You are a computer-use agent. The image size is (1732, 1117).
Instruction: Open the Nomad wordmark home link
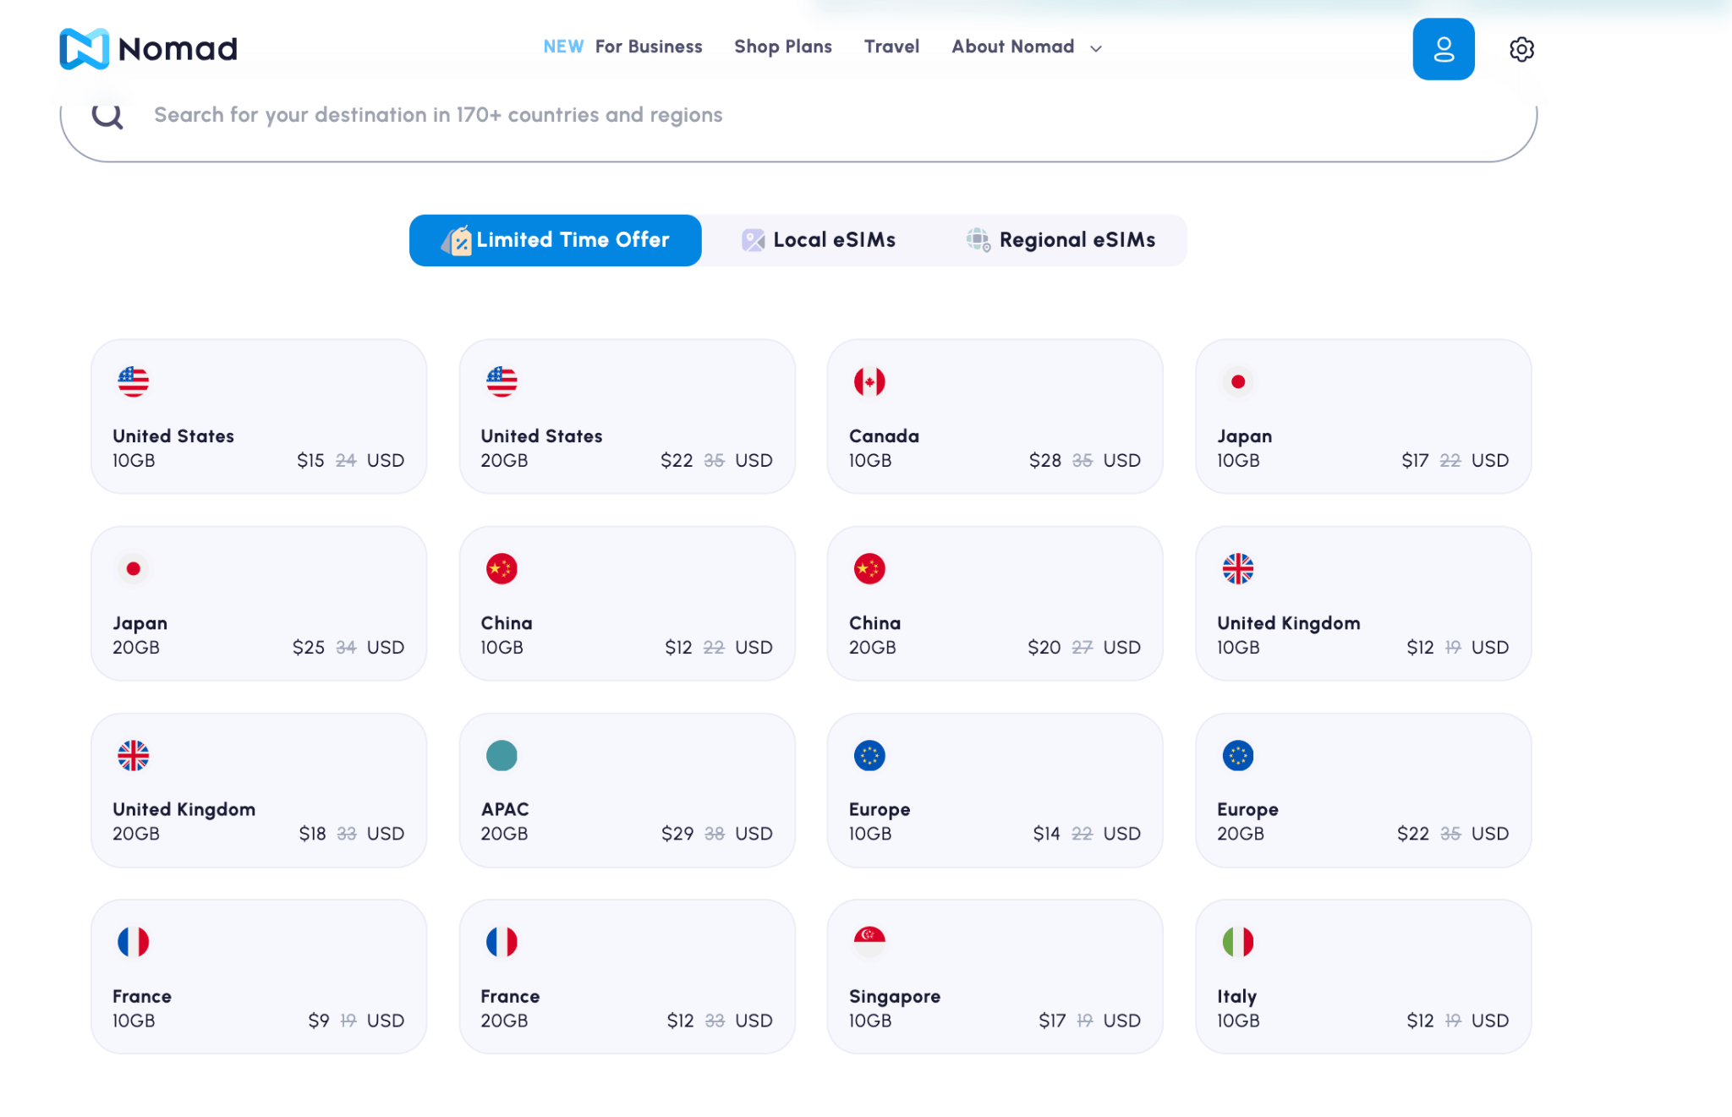pyautogui.click(x=178, y=49)
